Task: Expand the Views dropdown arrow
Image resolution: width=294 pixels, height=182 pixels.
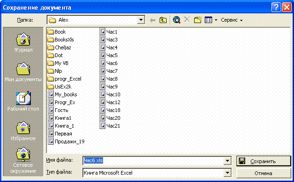Action: [216, 20]
